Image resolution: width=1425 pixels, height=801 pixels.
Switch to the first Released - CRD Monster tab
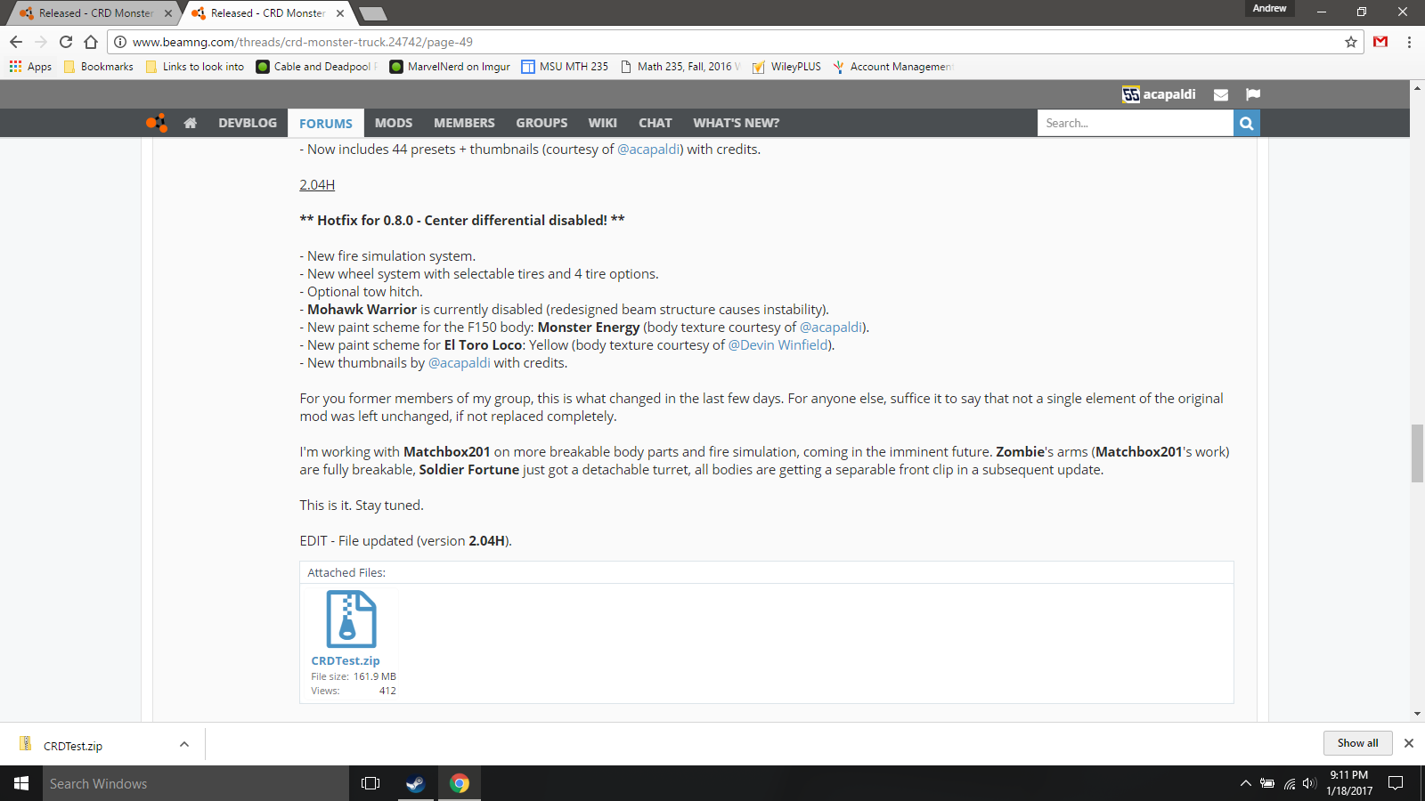[x=95, y=13]
